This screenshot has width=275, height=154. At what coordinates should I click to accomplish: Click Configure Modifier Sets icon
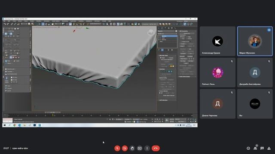point(172,50)
